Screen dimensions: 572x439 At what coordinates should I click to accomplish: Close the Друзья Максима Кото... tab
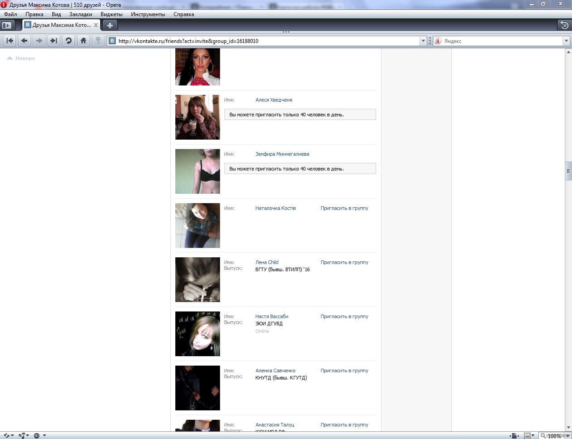pos(96,25)
